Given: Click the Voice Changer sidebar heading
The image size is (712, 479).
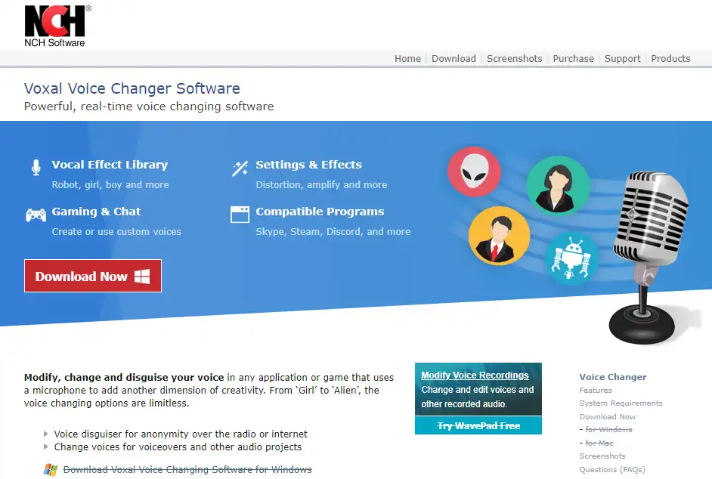Looking at the screenshot, I should (612, 377).
